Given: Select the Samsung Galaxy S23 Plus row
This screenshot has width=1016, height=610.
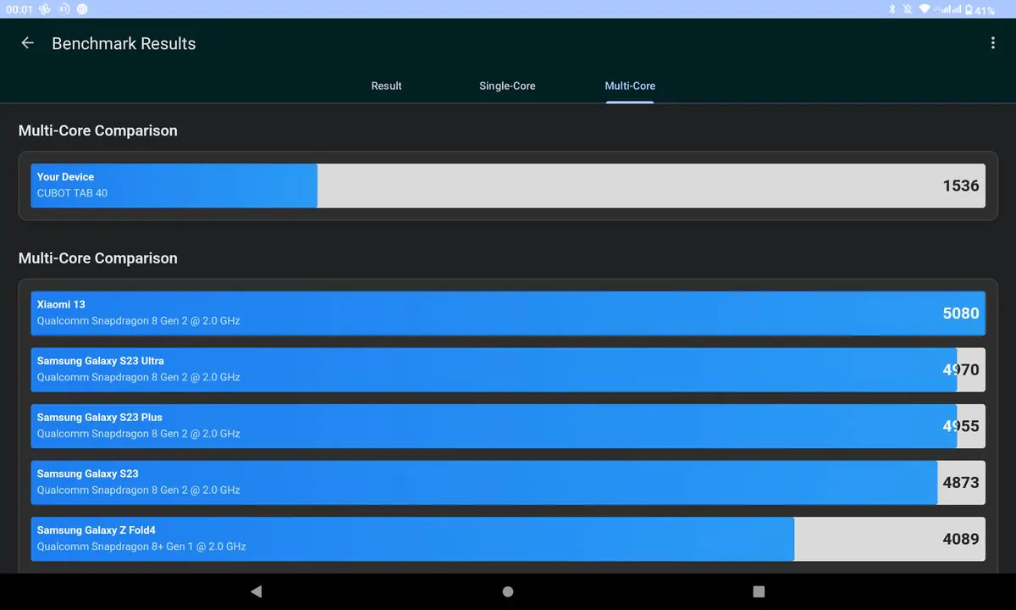Looking at the screenshot, I should [508, 426].
